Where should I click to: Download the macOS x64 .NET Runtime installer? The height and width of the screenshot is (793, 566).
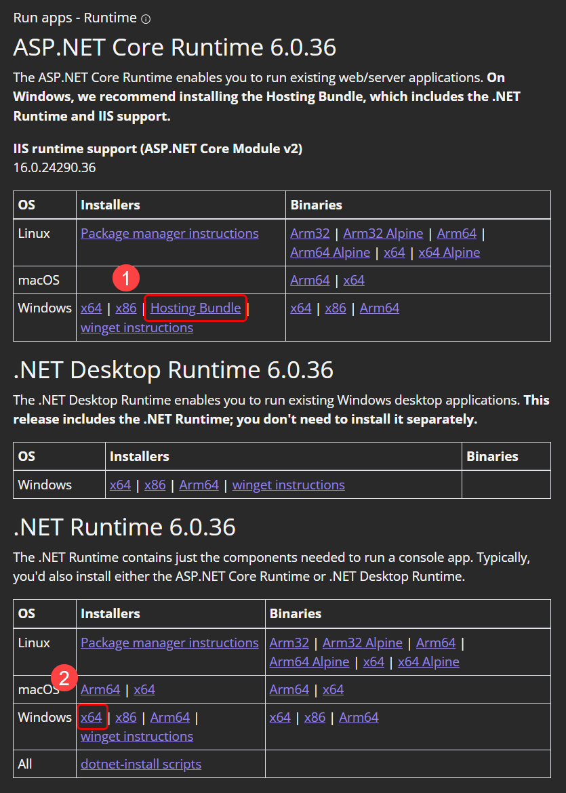tap(144, 689)
